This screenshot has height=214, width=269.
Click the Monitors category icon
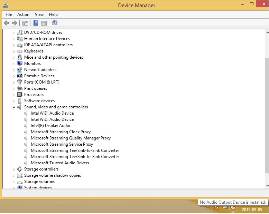pyautogui.click(x=20, y=64)
